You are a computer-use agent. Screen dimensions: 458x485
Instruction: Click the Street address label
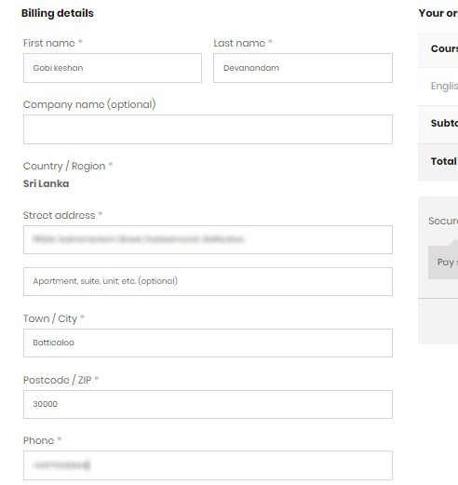[60, 215]
